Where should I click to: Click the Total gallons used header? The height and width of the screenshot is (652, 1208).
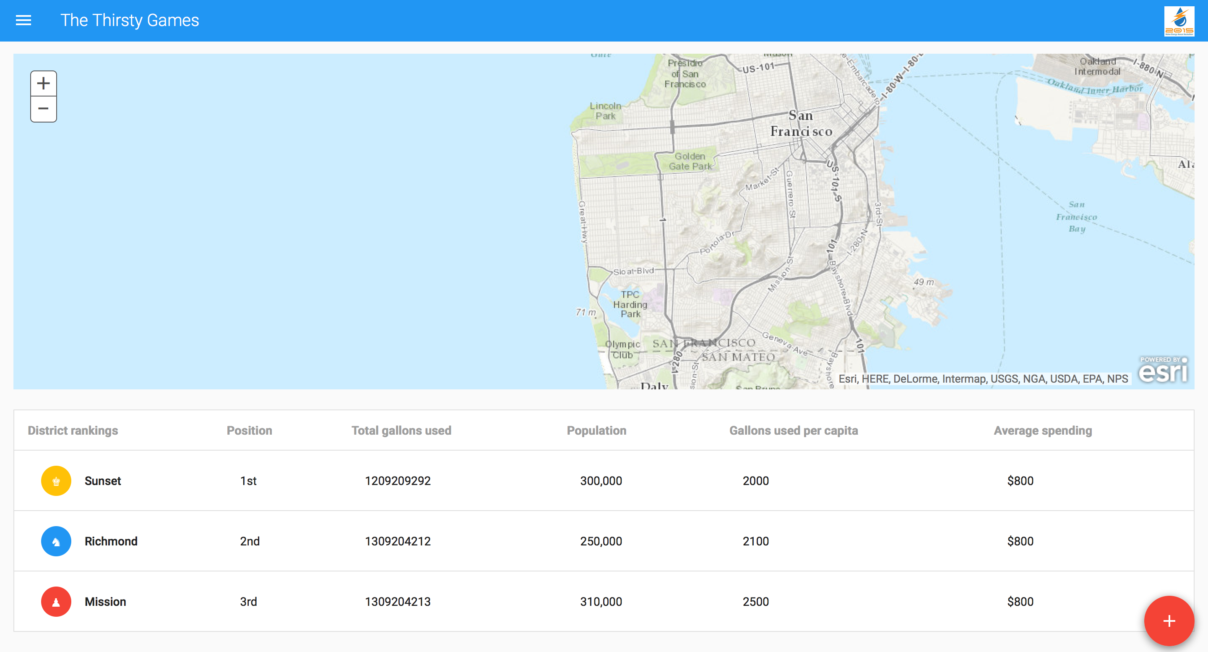pyautogui.click(x=401, y=430)
